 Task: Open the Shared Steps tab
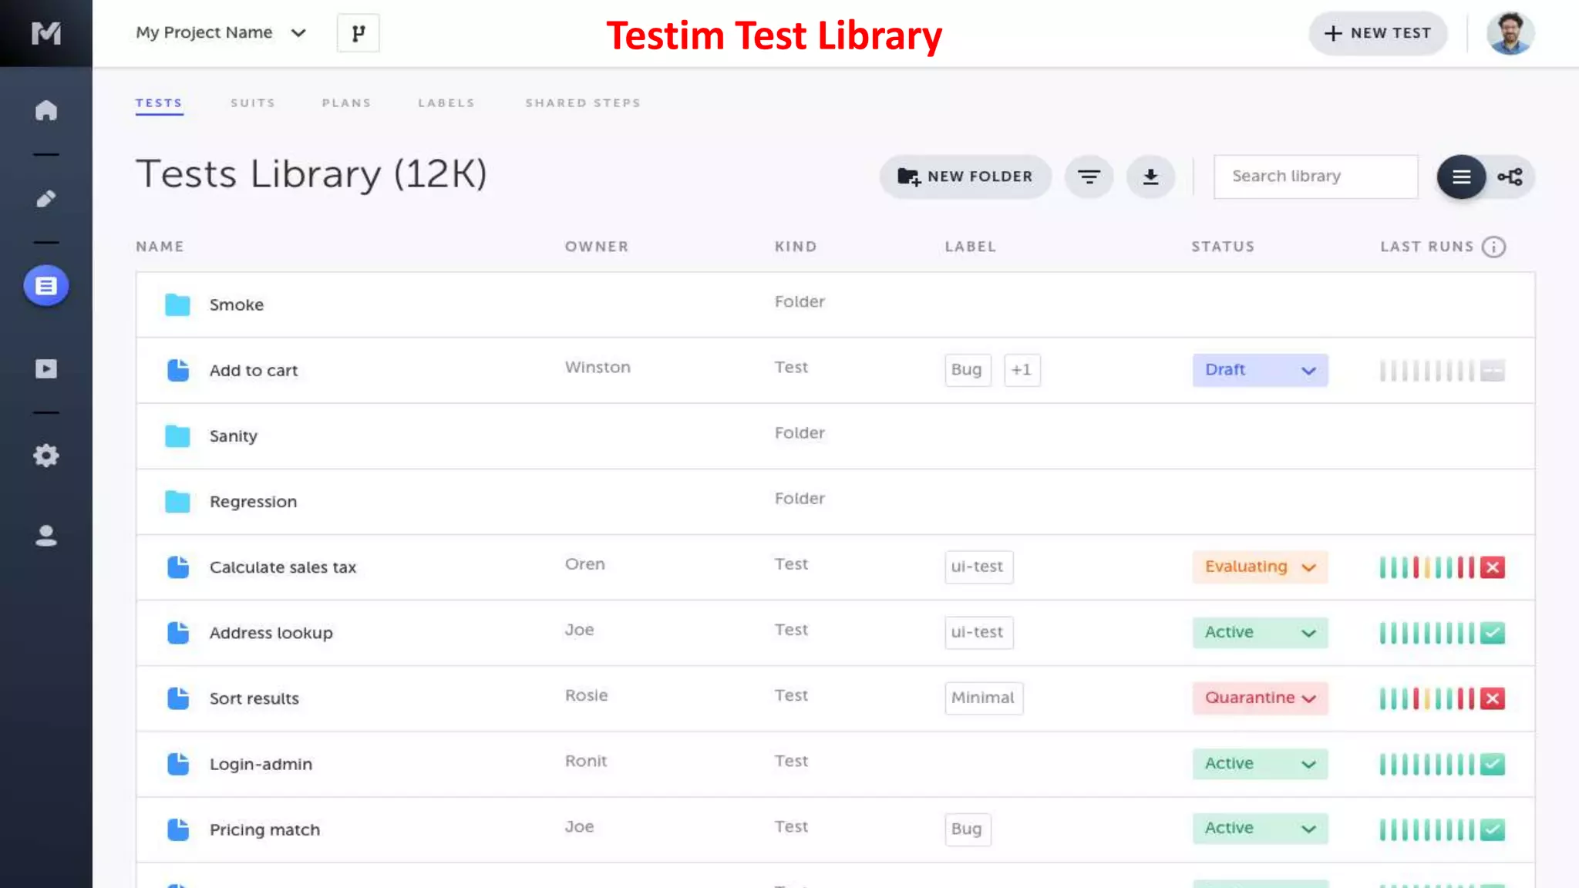pyautogui.click(x=583, y=103)
